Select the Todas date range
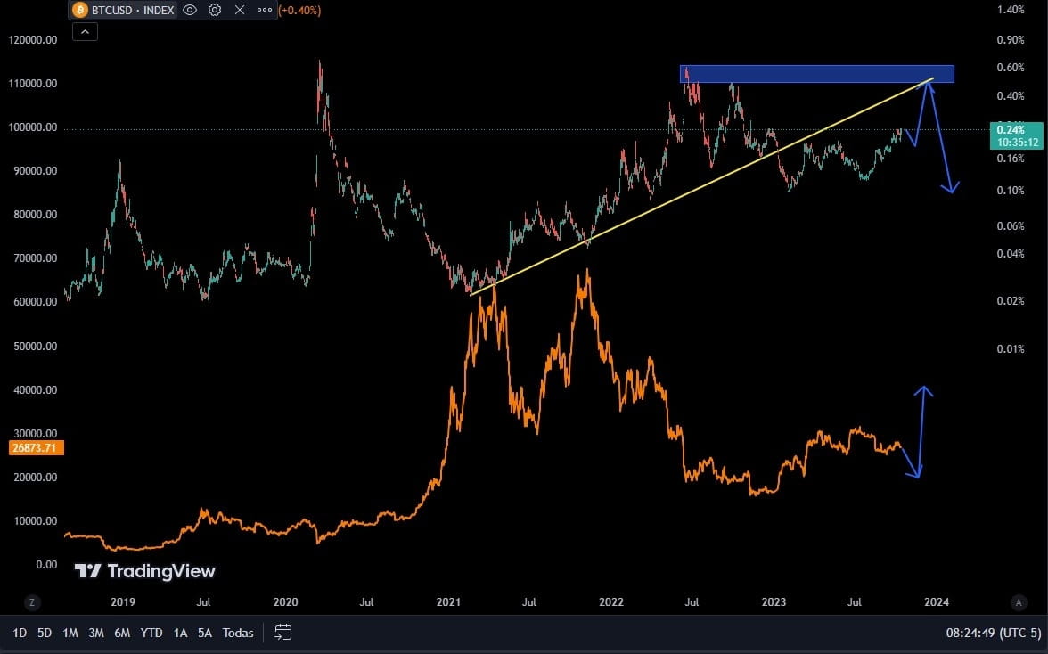 point(238,633)
